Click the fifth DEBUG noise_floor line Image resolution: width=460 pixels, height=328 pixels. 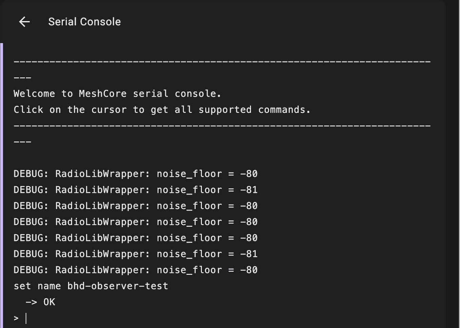tap(135, 238)
